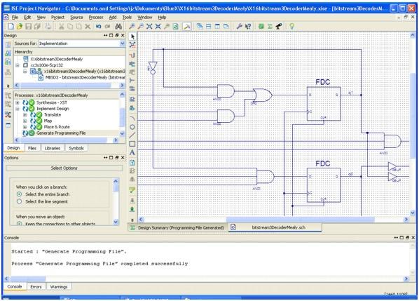Switch to the Files tab
The height and width of the screenshot is (301, 419).
tap(32, 148)
